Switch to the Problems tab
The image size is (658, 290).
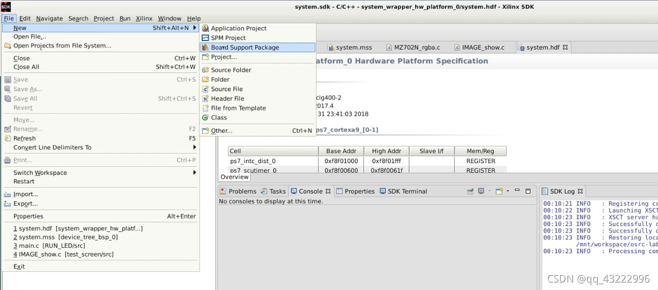tap(239, 191)
